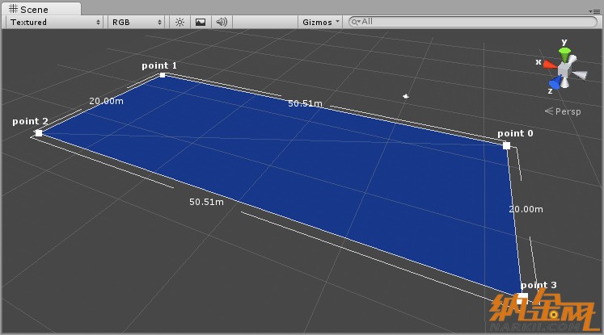Click the green Y axis cone on gizmo
This screenshot has height=335, width=604.
(564, 54)
